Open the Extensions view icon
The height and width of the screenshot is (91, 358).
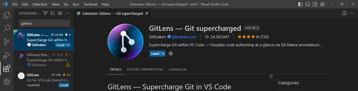pyautogui.click(x=6, y=69)
